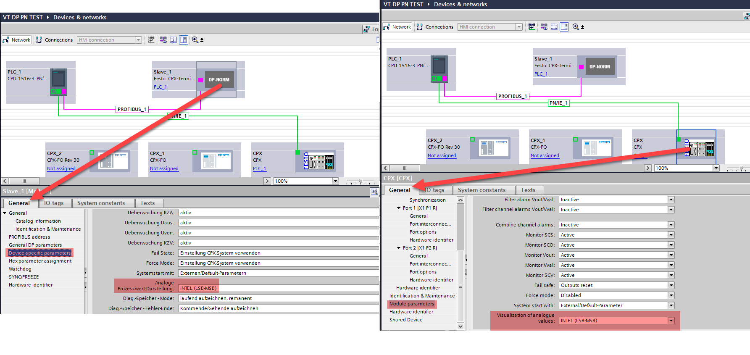Open Force mode dropdown showing Disabled
The image size is (750, 355).
click(x=671, y=295)
